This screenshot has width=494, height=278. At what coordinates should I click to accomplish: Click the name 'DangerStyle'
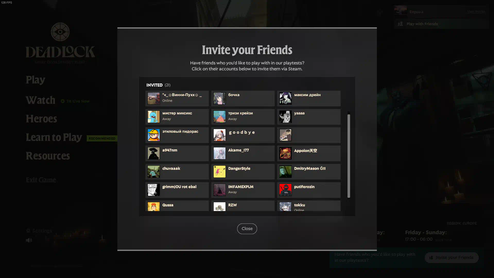(239, 169)
